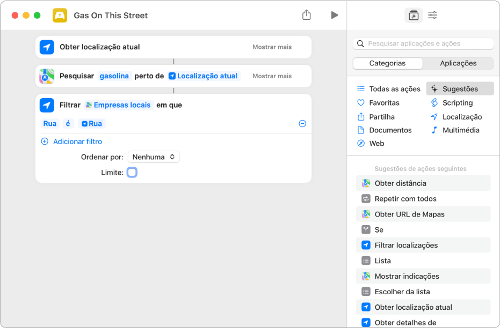The height and width of the screenshot is (328, 500).
Task: Click the Obter distância maps icon
Action: [x=366, y=183]
